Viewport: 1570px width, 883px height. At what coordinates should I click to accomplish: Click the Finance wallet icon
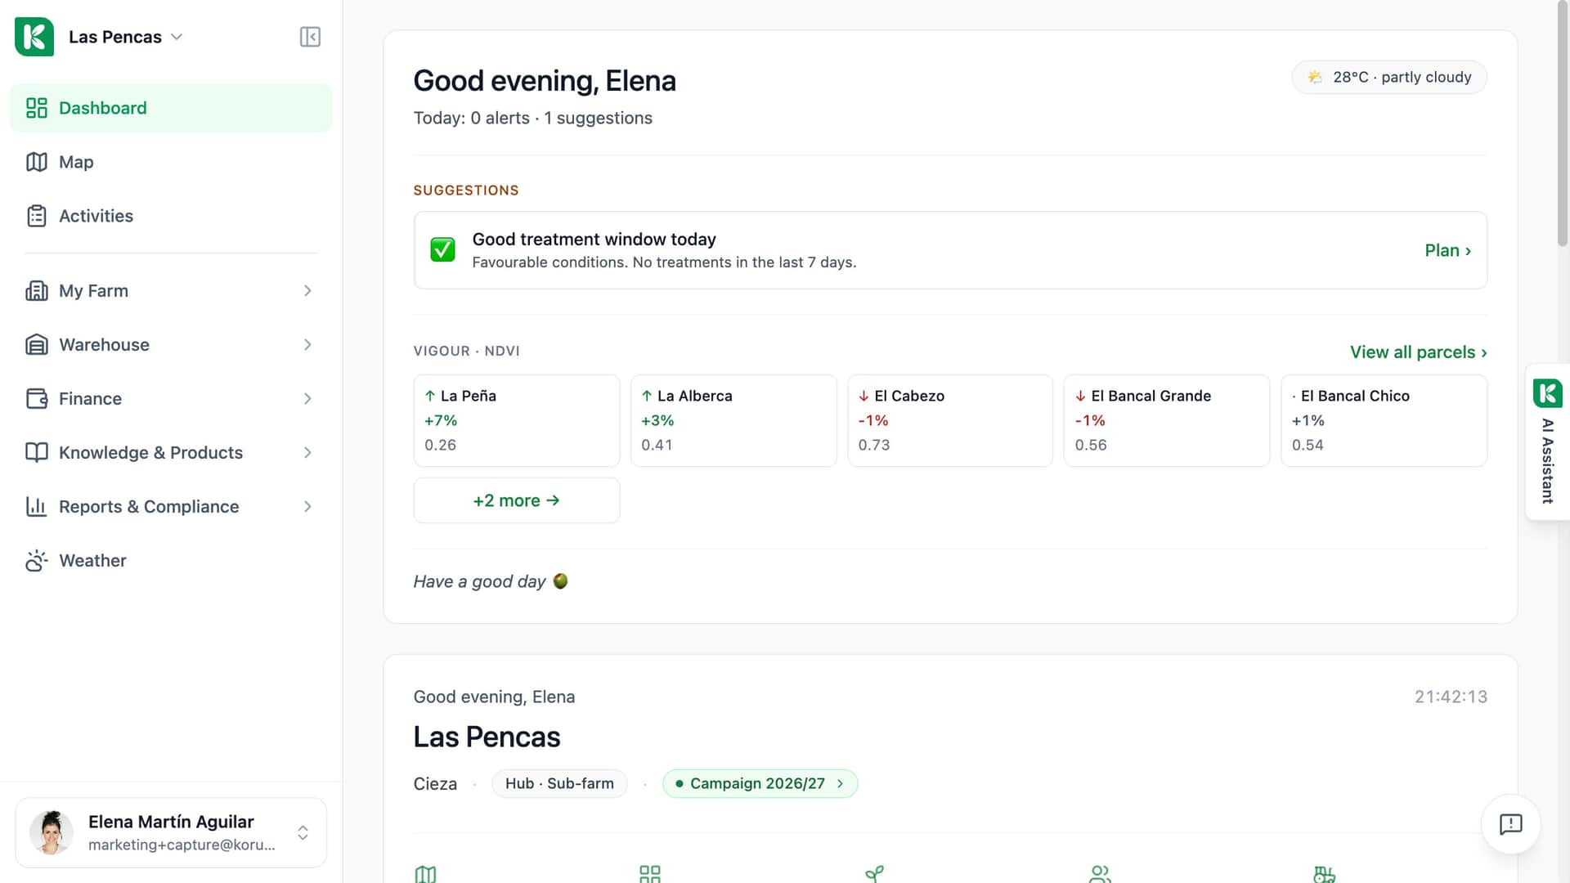pyautogui.click(x=37, y=399)
